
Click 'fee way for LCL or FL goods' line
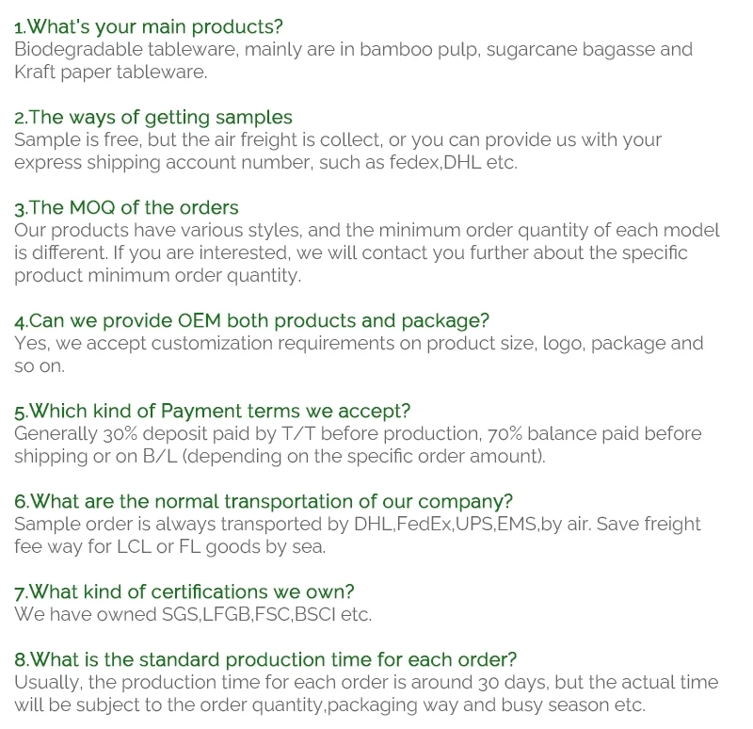[x=169, y=547]
